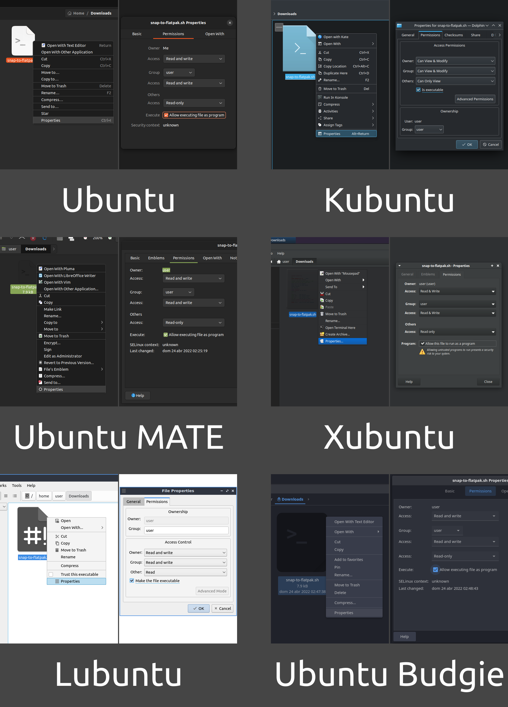Click Close in Xubuntu's Properties dialog
The image size is (508, 707).
click(488, 382)
